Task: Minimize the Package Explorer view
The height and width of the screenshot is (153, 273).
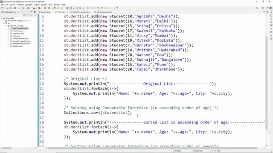Action: pyautogui.click(x=32, y=12)
